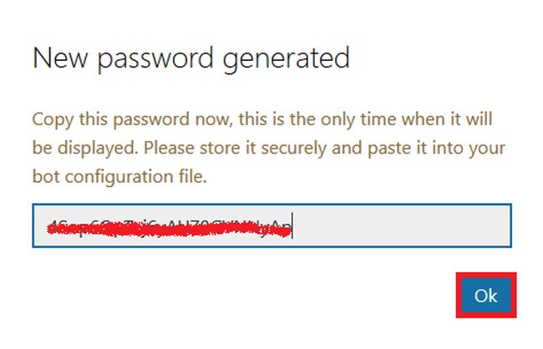Click the "New password generated" heading
543x349 pixels.
click(190, 58)
